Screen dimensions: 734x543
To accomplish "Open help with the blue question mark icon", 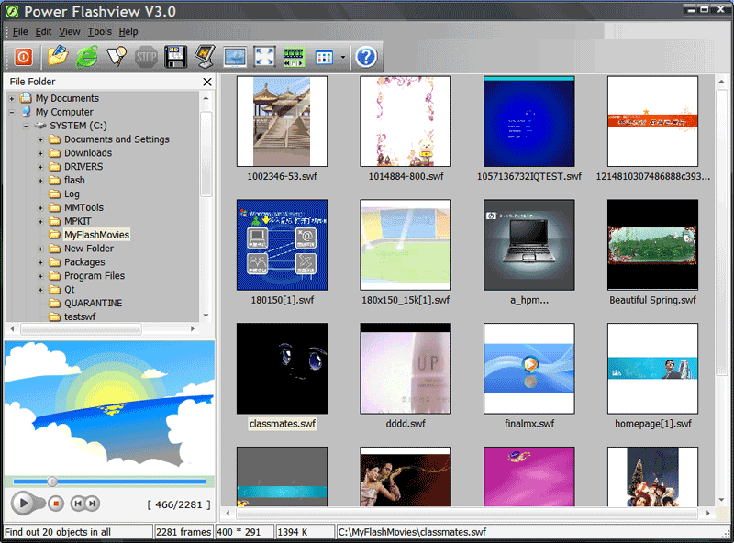I will tap(366, 57).
